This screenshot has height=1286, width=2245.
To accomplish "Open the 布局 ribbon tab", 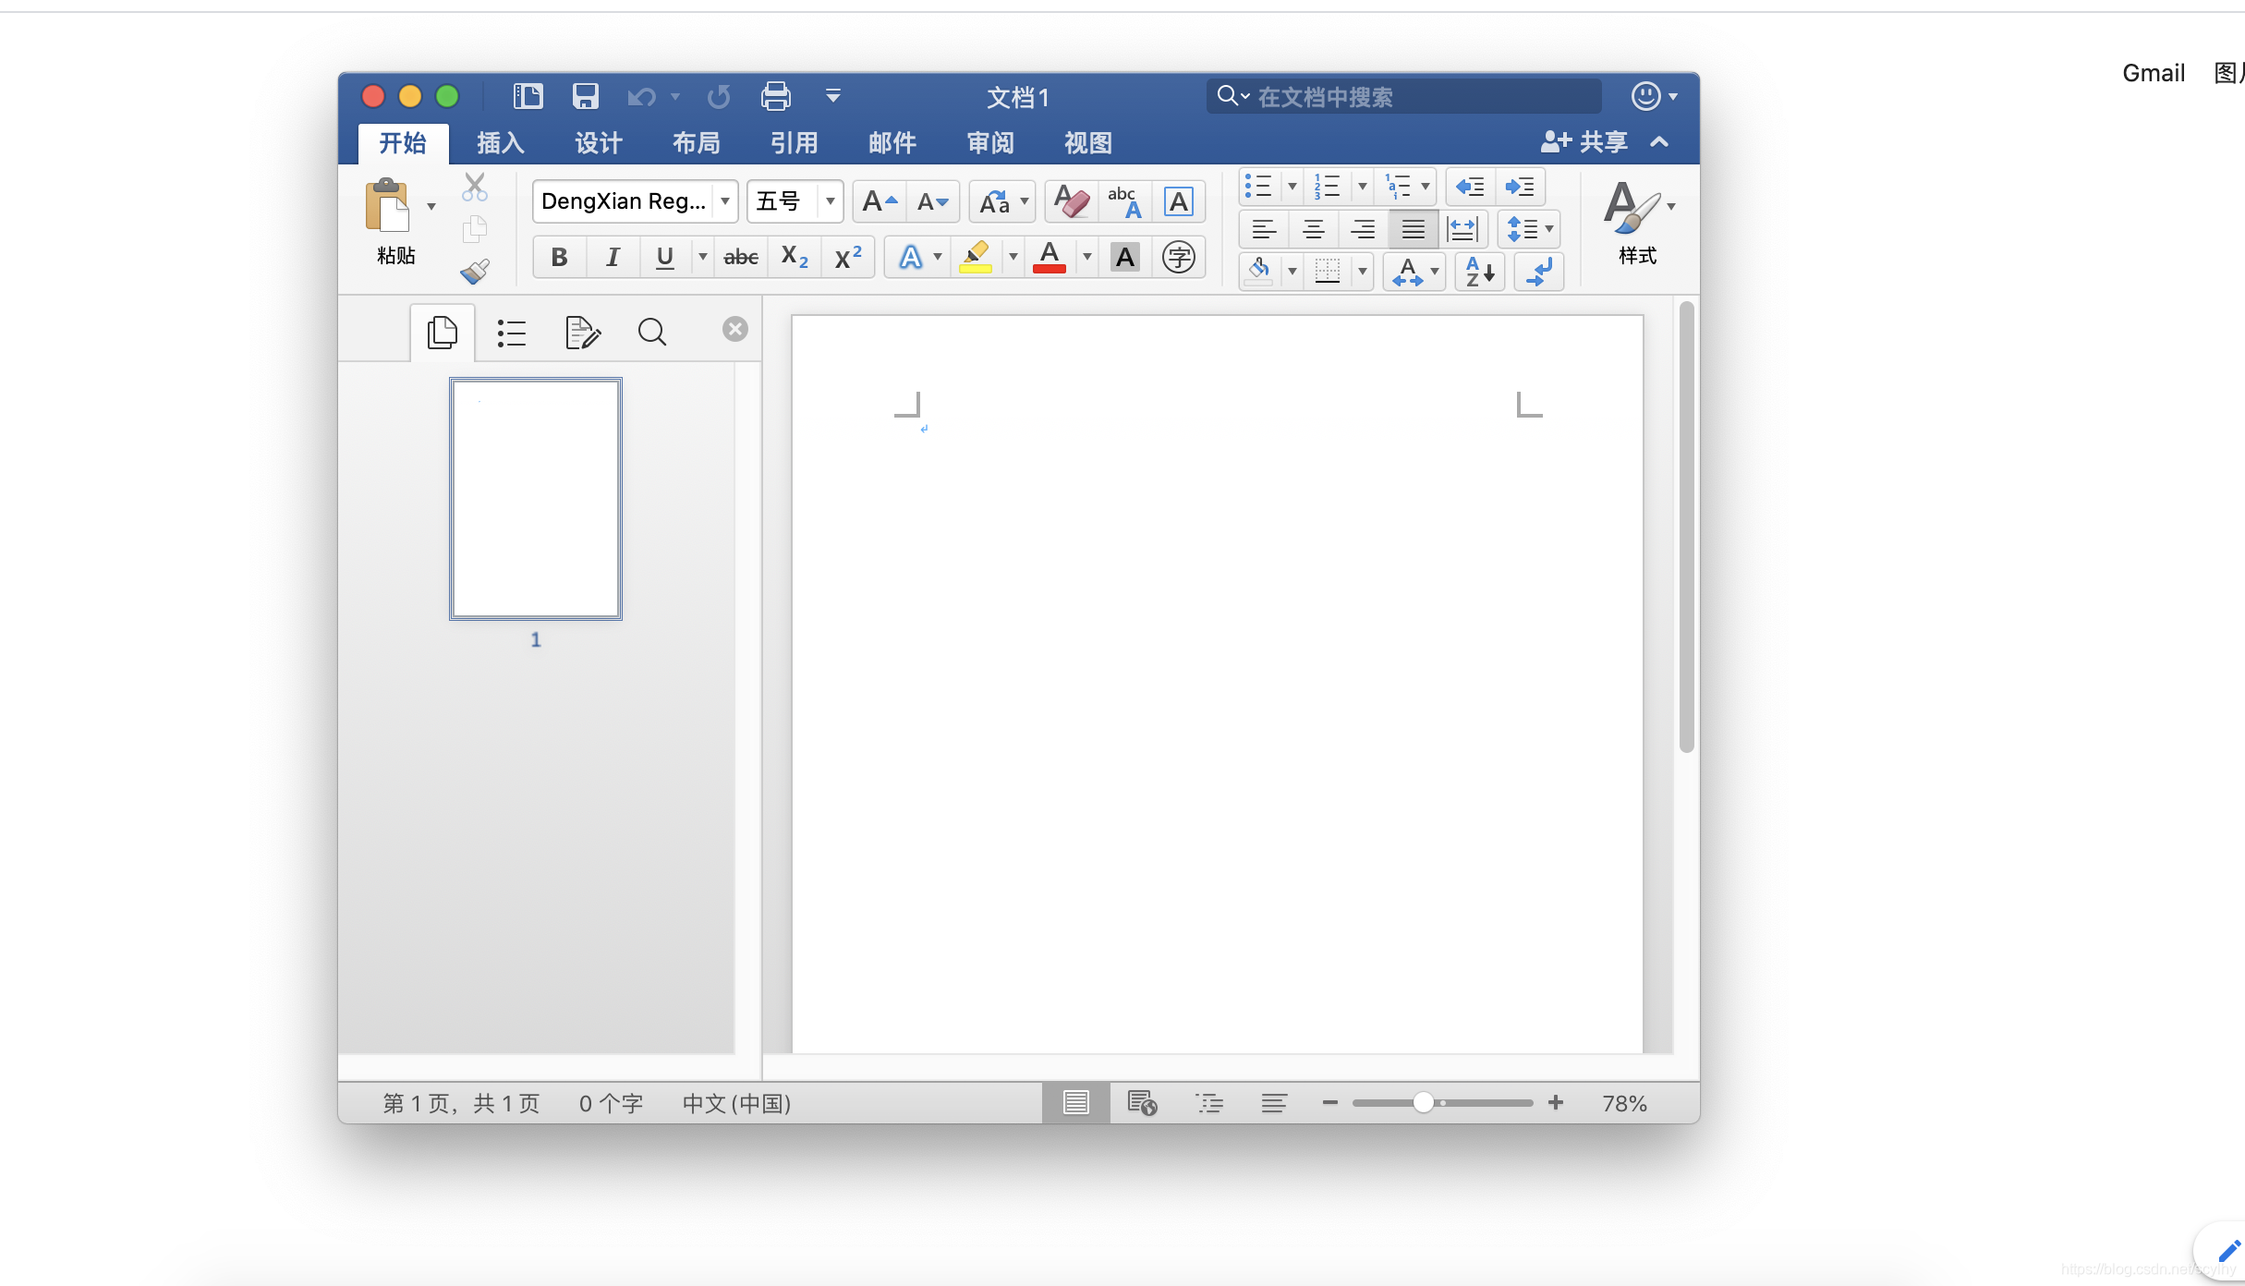I will pyautogui.click(x=696, y=143).
